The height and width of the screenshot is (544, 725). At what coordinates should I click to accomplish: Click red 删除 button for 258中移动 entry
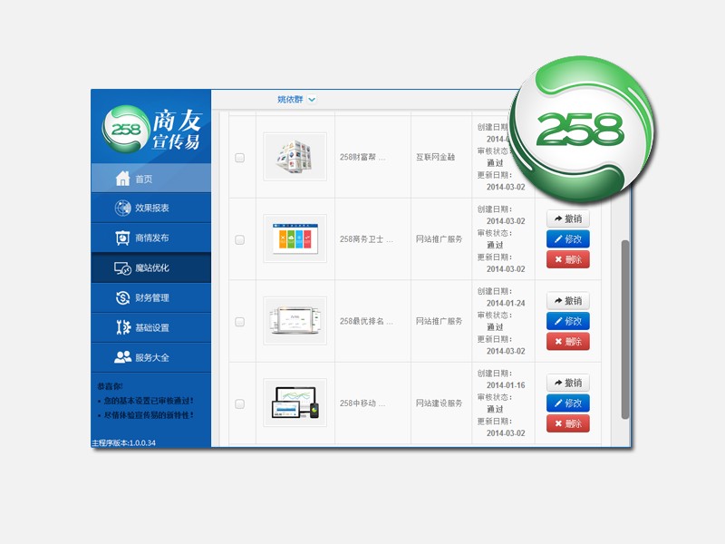[x=568, y=423]
